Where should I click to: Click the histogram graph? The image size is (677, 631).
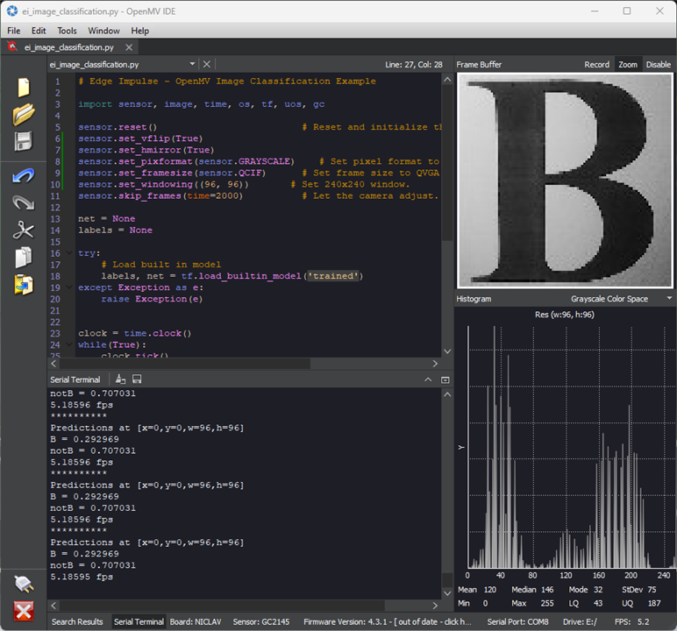pyautogui.click(x=571, y=447)
